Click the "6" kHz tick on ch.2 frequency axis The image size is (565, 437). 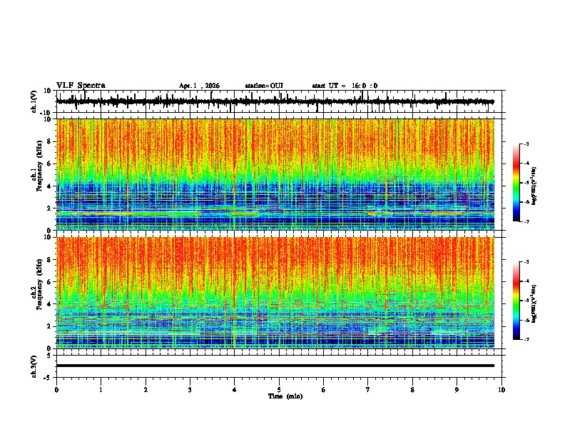(x=49, y=282)
